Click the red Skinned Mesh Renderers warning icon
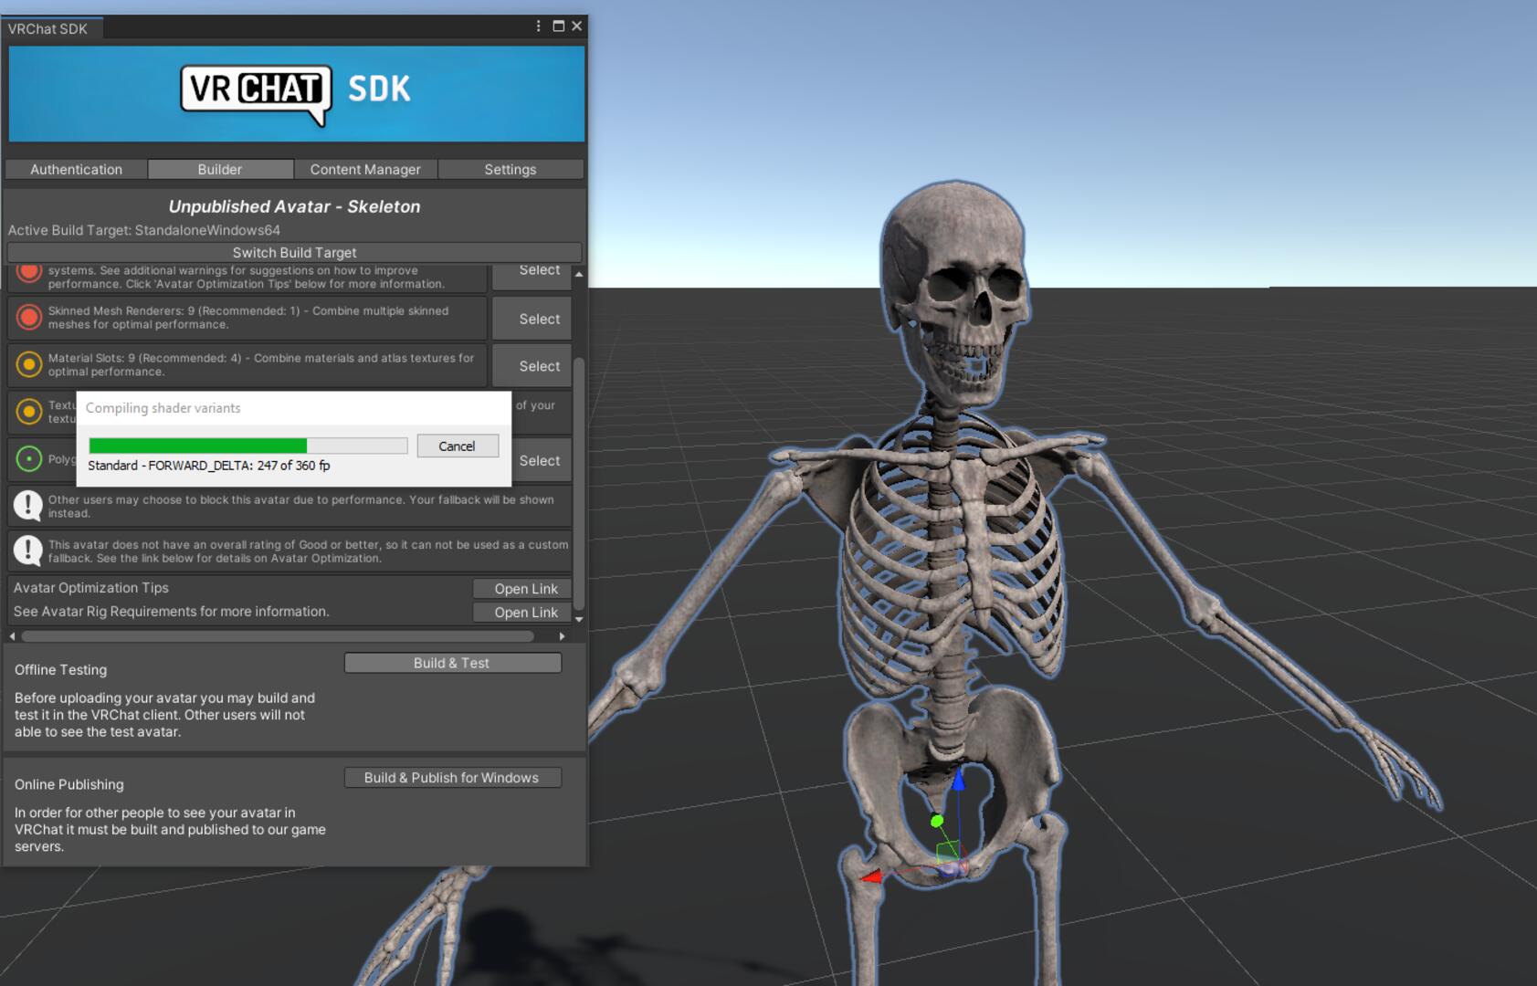The height and width of the screenshot is (986, 1537). [29, 318]
